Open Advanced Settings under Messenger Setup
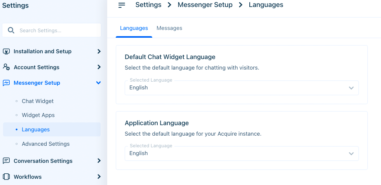The width and height of the screenshot is (381, 185). click(x=46, y=144)
